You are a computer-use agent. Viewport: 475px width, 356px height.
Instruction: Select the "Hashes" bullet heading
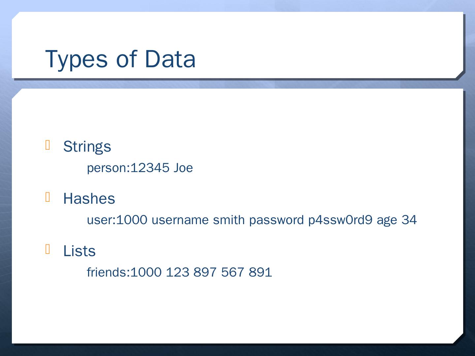click(x=89, y=199)
